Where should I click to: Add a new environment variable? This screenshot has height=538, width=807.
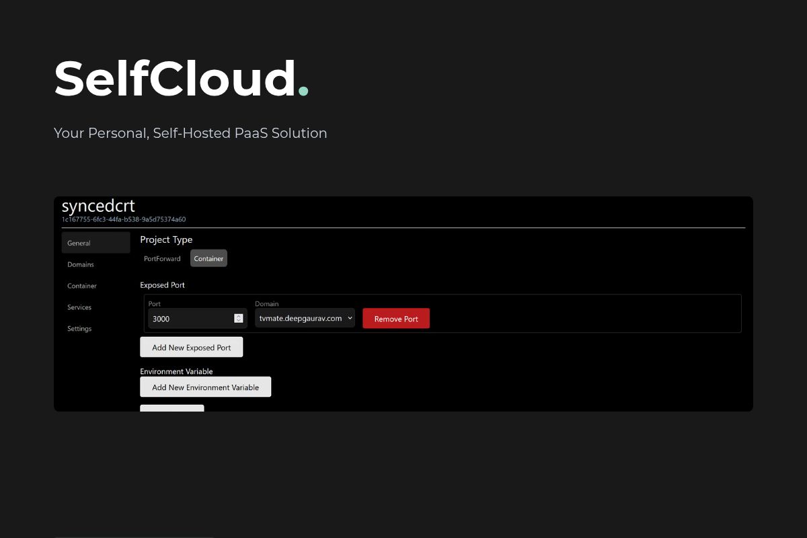[x=205, y=387]
